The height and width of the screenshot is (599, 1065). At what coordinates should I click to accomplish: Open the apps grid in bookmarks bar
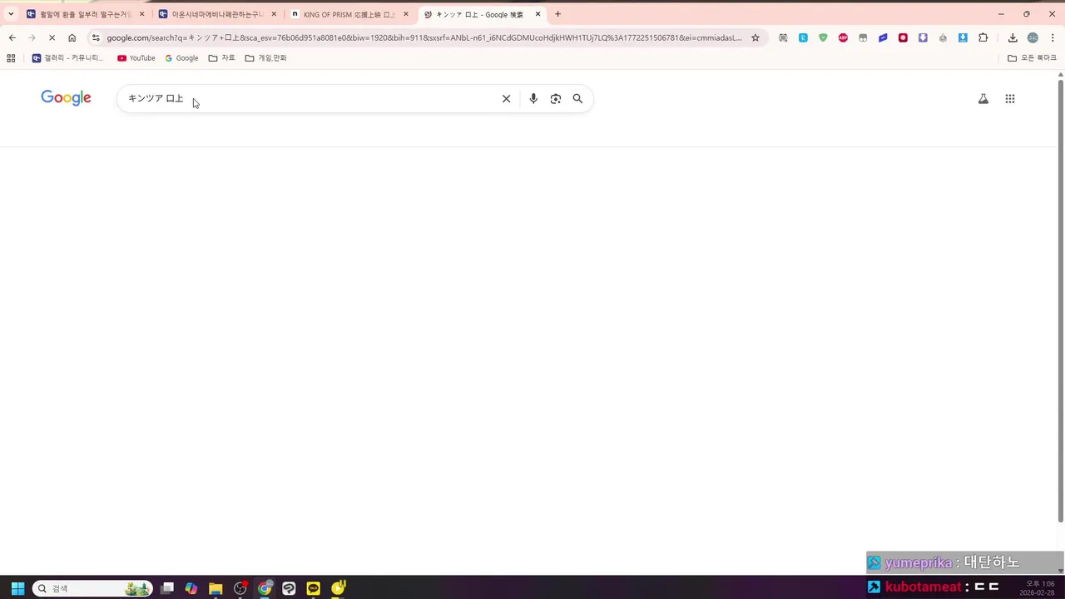pos(11,58)
